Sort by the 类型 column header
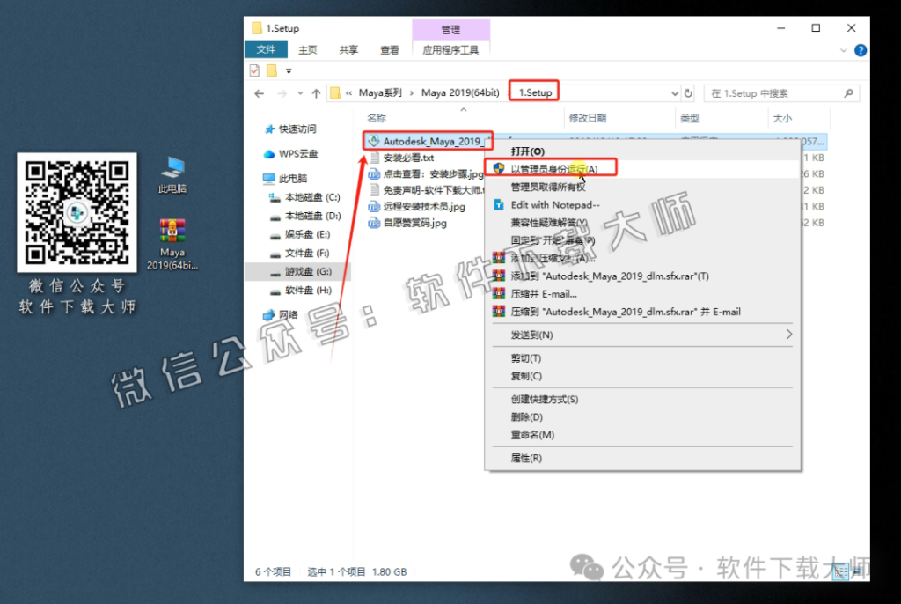 [689, 118]
